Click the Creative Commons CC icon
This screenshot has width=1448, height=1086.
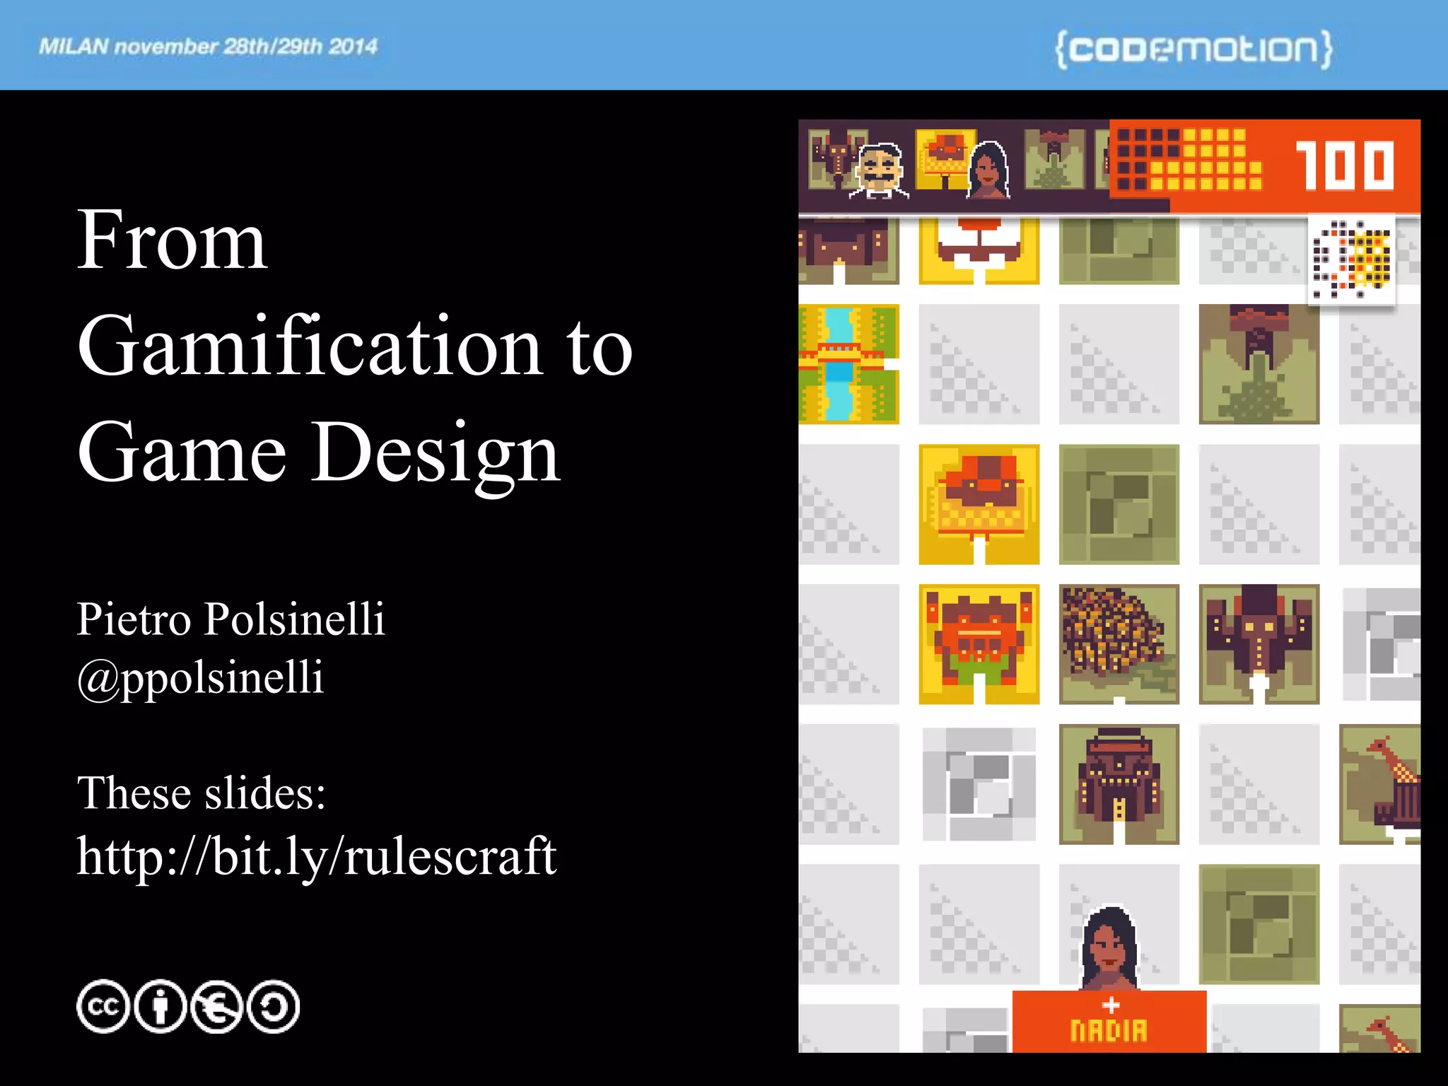tap(103, 1006)
